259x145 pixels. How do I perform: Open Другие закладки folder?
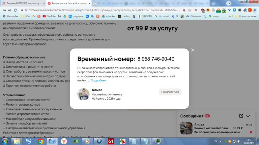[x=246, y=16]
